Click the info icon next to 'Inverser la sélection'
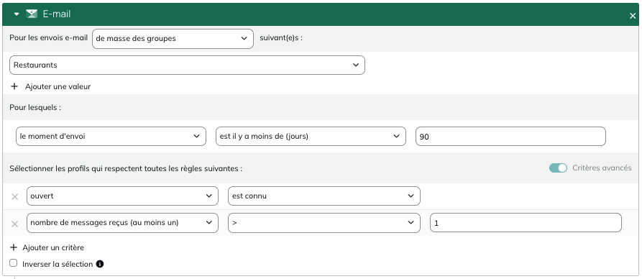This screenshot has height=279, width=642. pos(99,264)
